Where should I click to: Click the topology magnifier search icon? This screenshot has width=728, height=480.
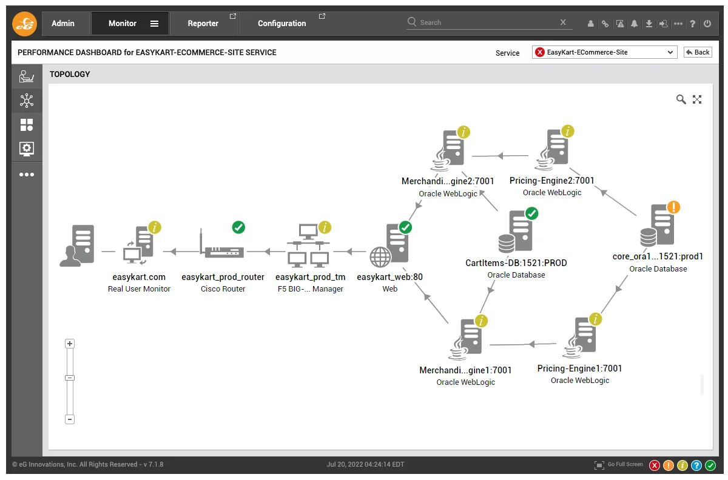(681, 99)
